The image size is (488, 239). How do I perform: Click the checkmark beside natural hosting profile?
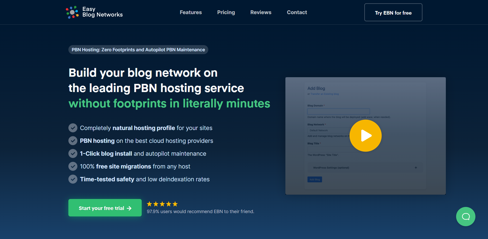[73, 128]
